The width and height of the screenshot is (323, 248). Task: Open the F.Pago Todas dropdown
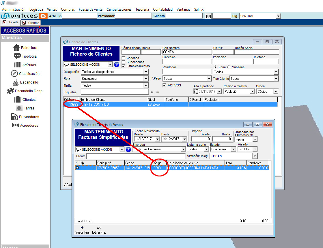point(209,79)
